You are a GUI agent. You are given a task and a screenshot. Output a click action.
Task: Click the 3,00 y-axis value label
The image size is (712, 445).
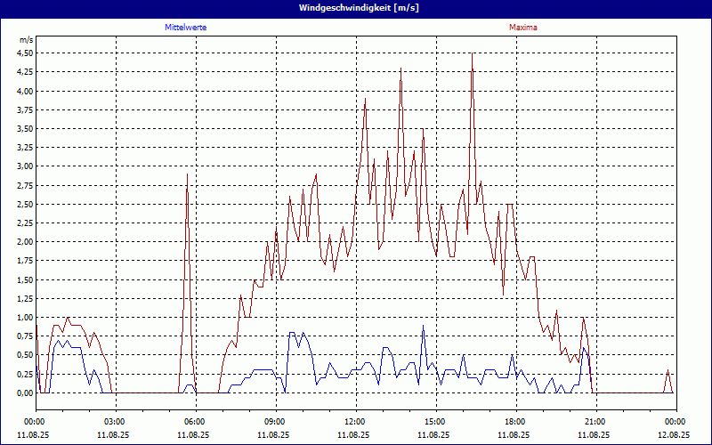coord(25,166)
